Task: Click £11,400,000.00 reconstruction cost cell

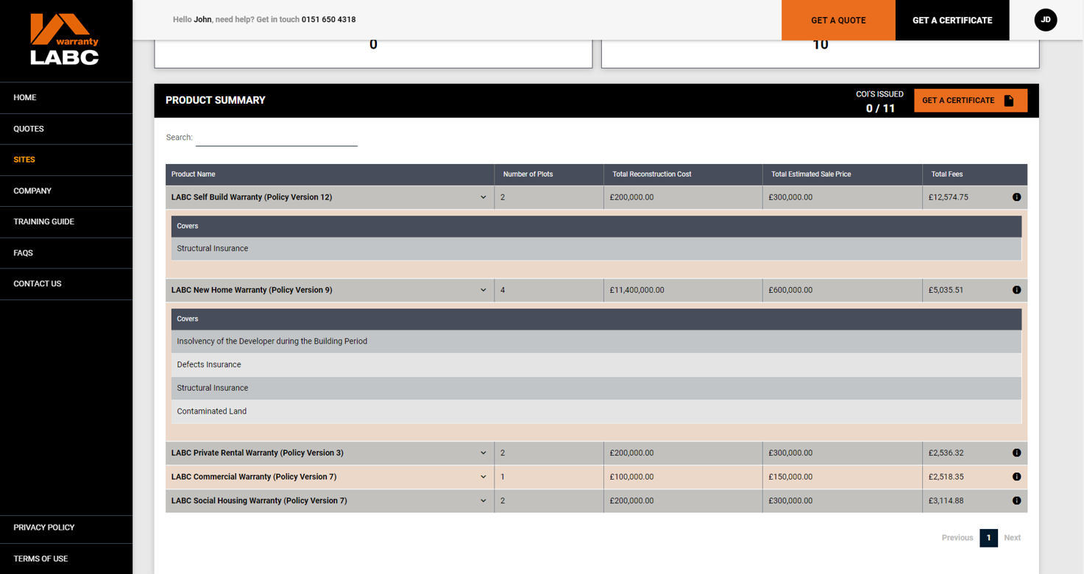Action: (x=683, y=290)
